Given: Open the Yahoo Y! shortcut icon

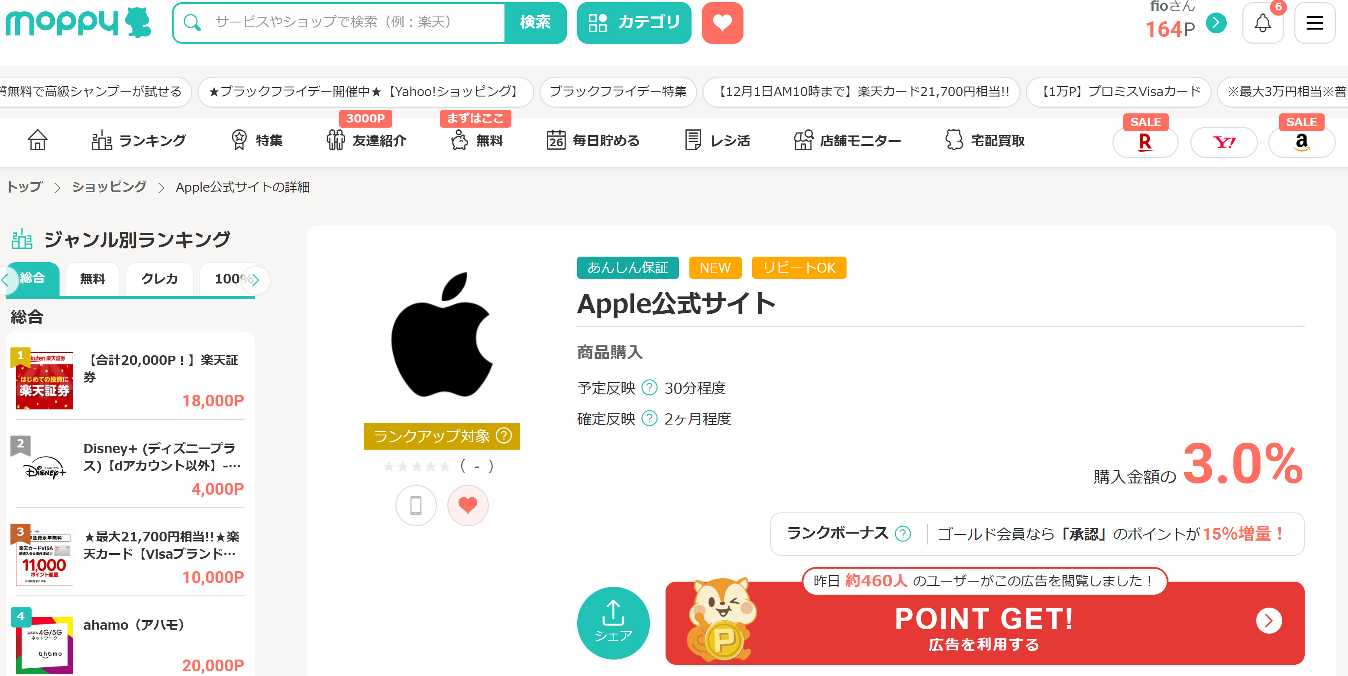Looking at the screenshot, I should pyautogui.click(x=1223, y=142).
